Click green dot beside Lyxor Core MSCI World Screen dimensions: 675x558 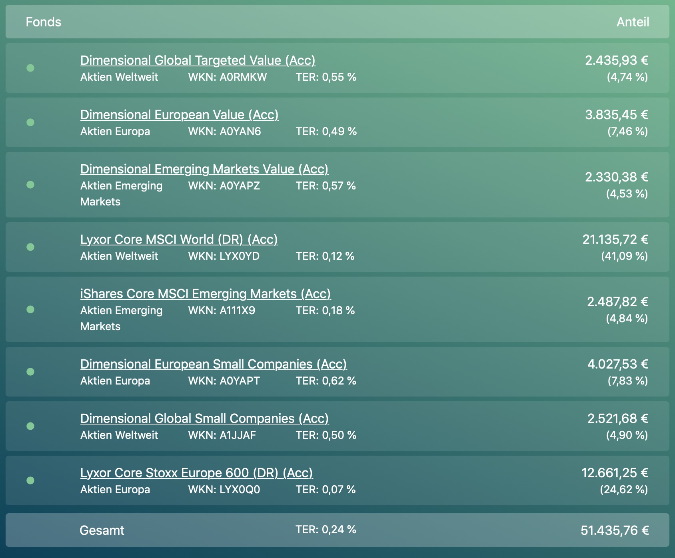tap(30, 247)
